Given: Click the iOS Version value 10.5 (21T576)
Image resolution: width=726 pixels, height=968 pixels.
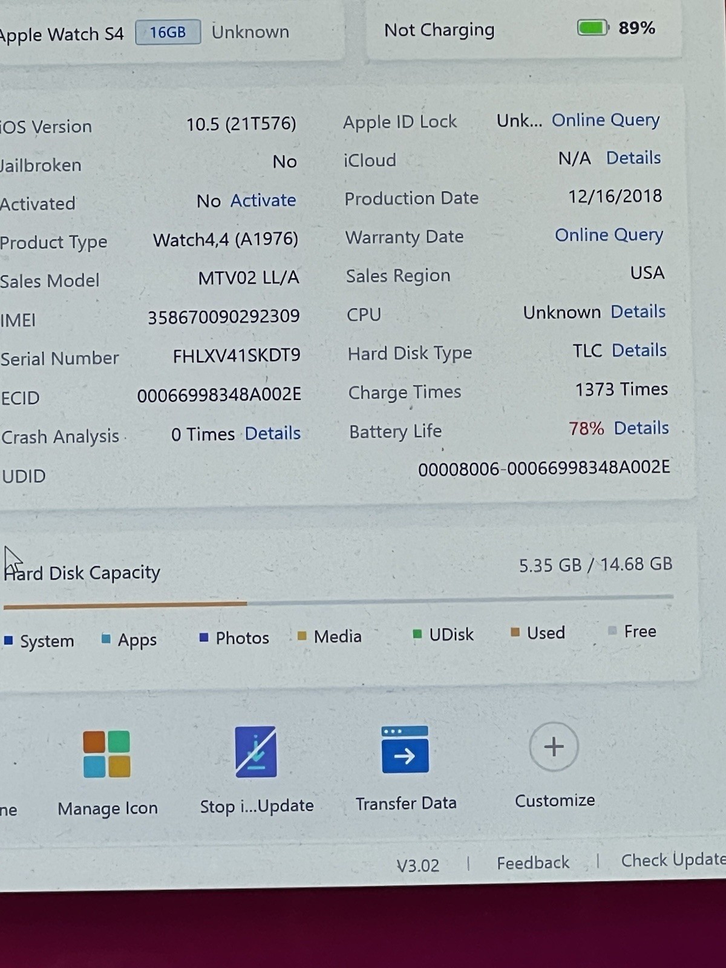Looking at the screenshot, I should tap(241, 124).
